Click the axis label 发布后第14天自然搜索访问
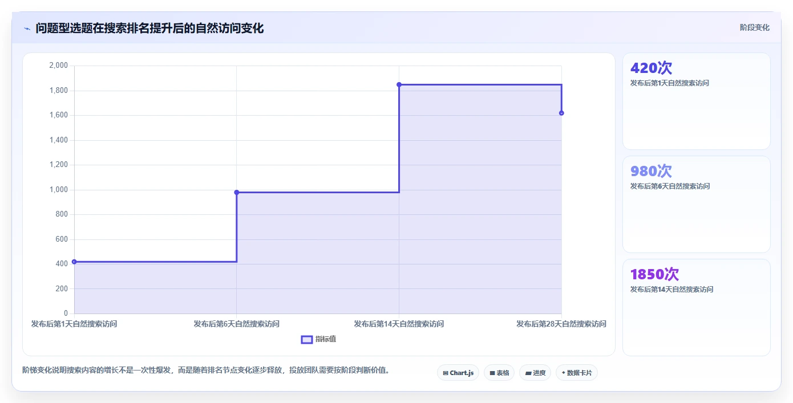Image resolution: width=793 pixels, height=403 pixels. (399, 324)
